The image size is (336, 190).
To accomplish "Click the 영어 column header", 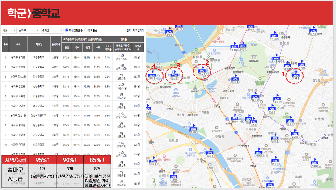I will tap(87, 47).
